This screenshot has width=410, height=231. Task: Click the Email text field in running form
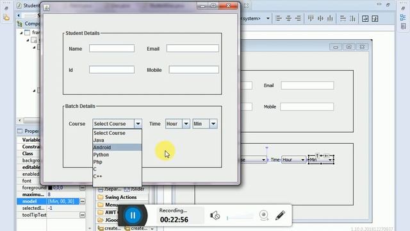click(193, 48)
